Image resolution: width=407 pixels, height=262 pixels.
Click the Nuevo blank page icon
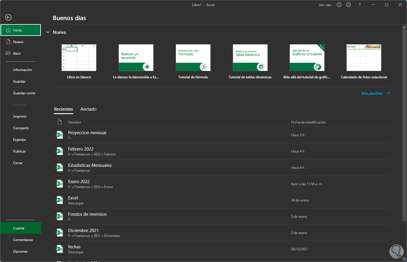click(x=8, y=42)
